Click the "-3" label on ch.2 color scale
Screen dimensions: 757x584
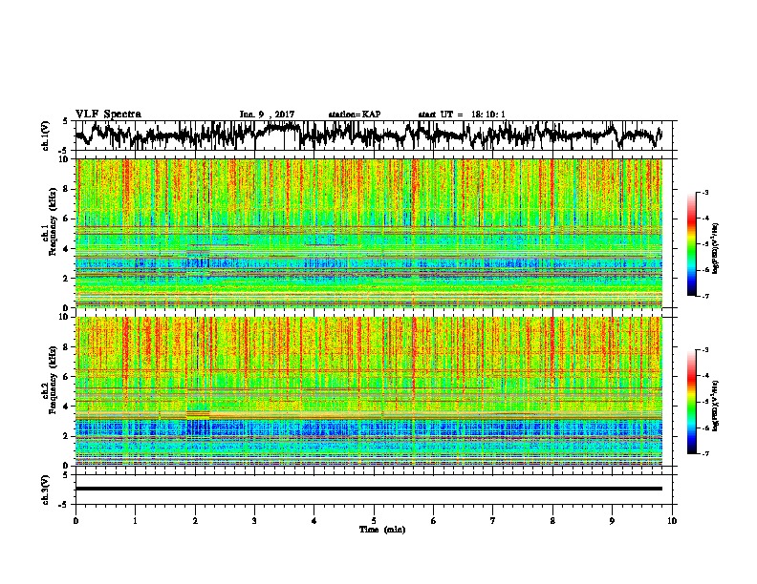[x=705, y=350]
